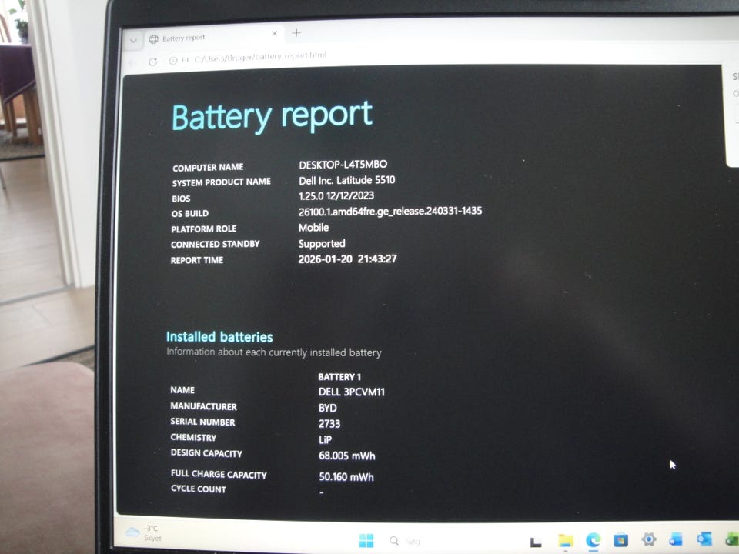Click the Mobile platform role value
Screen dimensions: 739x554
313,228
